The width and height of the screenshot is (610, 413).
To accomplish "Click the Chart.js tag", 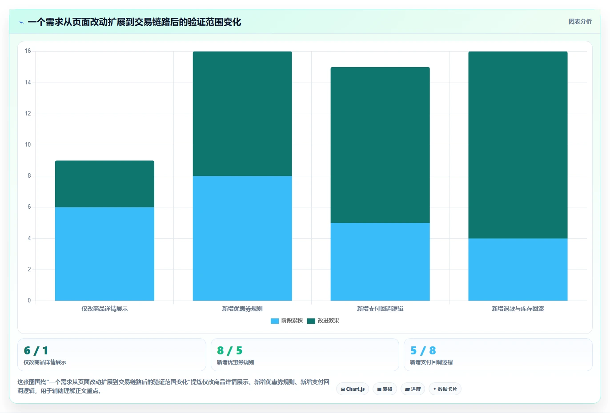I will point(353,389).
